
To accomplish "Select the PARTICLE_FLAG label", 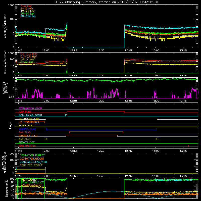I will pyautogui.click(x=28, y=135).
